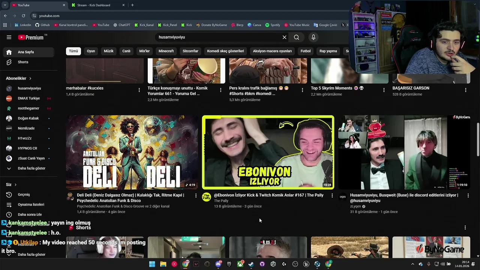Open Chrome tab search dropdown

(x=5, y=5)
